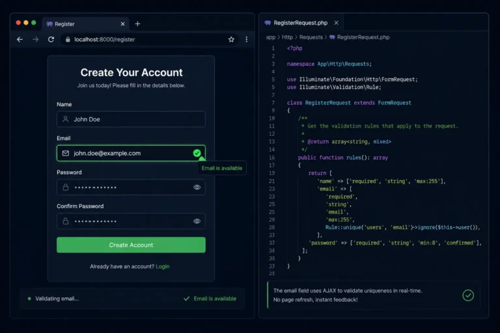Click the Create Account button
Image resolution: width=500 pixels, height=333 pixels.
tap(131, 245)
